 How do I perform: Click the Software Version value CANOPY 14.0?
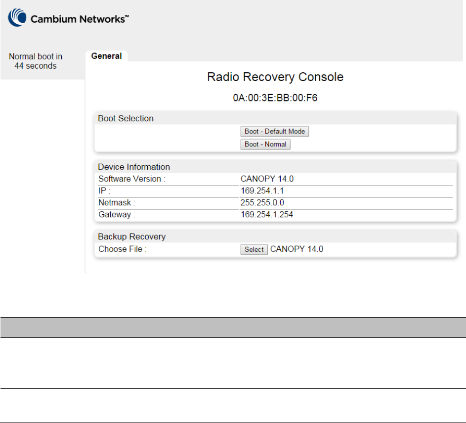tap(267, 179)
